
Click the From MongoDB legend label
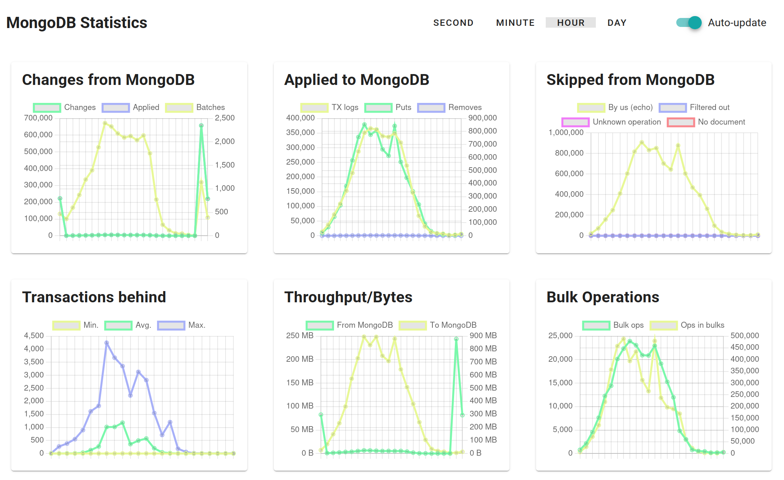click(365, 325)
